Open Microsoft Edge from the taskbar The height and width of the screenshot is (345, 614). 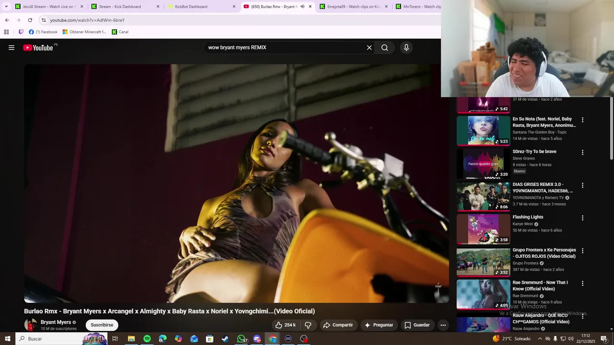pyautogui.click(x=163, y=339)
